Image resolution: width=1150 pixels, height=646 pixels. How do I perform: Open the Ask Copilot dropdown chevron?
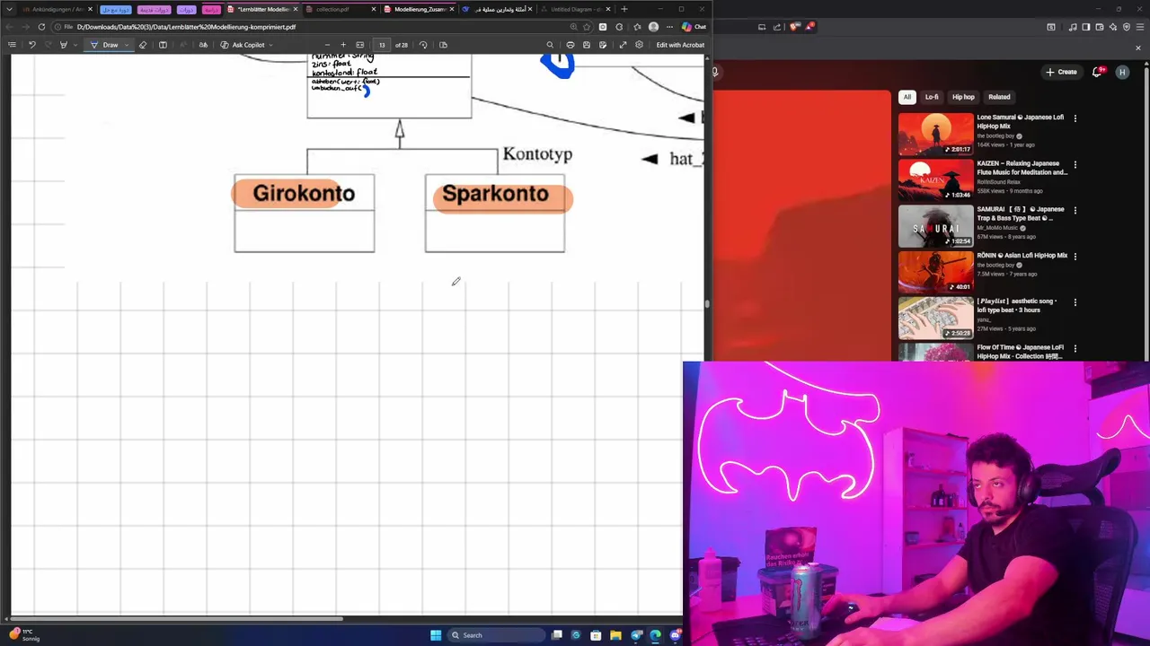pyautogui.click(x=270, y=45)
